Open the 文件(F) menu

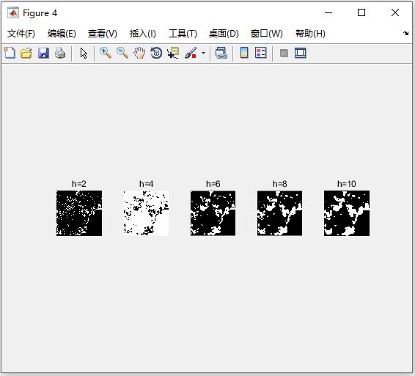click(x=21, y=34)
